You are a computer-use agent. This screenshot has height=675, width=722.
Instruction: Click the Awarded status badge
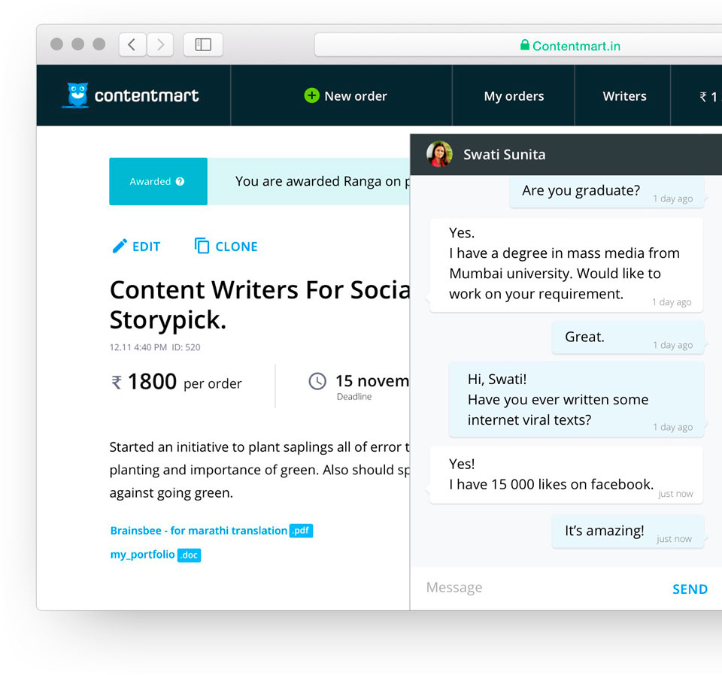point(158,181)
